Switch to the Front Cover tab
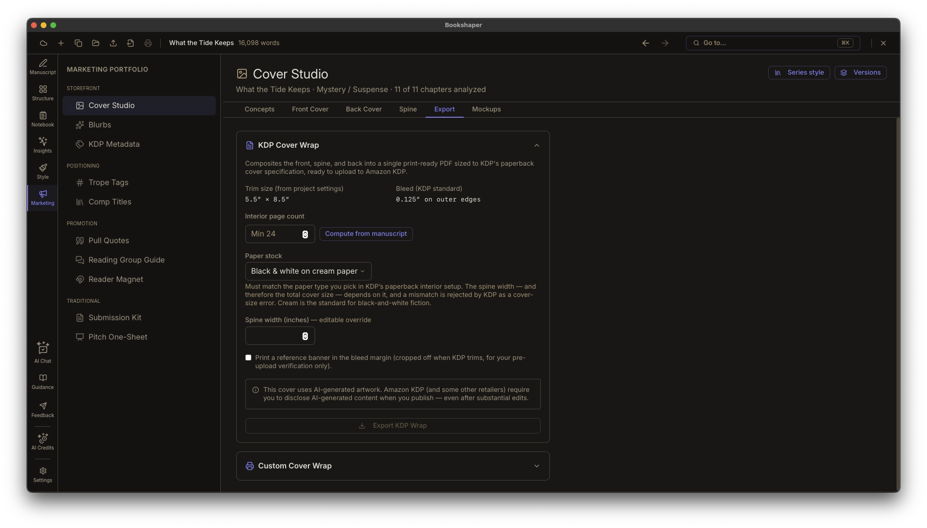This screenshot has width=927, height=528. tap(310, 109)
